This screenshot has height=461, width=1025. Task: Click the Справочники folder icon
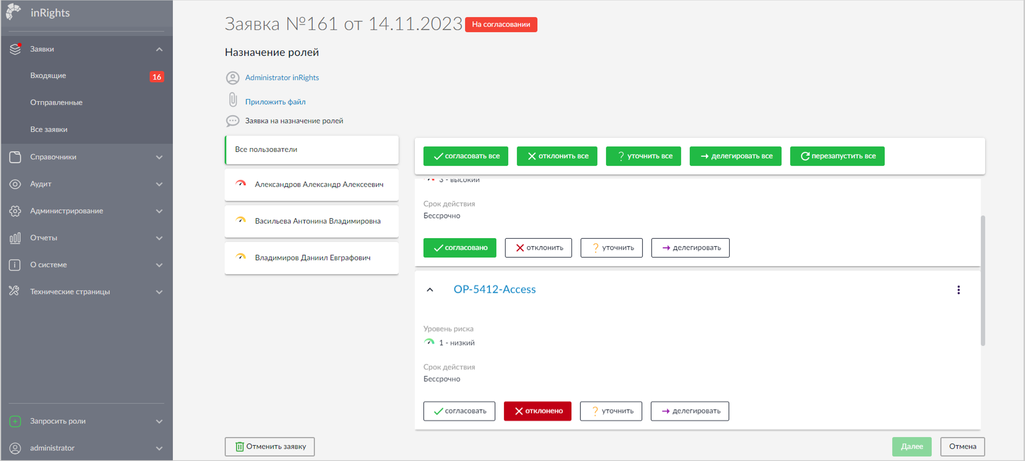click(15, 157)
